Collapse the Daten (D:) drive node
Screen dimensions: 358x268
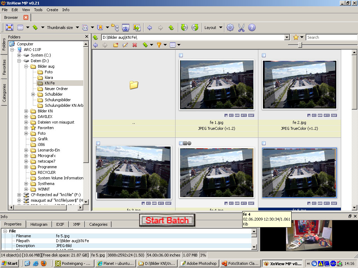(x=19, y=61)
